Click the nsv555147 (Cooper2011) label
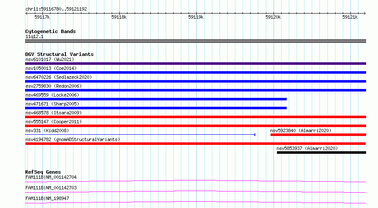This screenshot has width=378, height=208. click(54, 122)
